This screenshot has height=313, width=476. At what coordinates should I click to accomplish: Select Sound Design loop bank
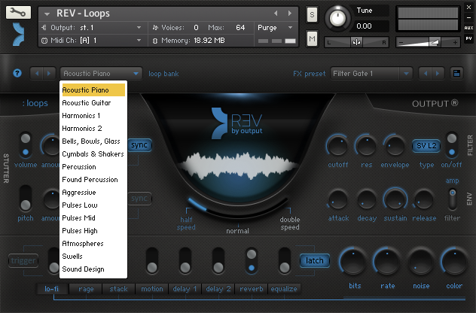tap(93, 269)
